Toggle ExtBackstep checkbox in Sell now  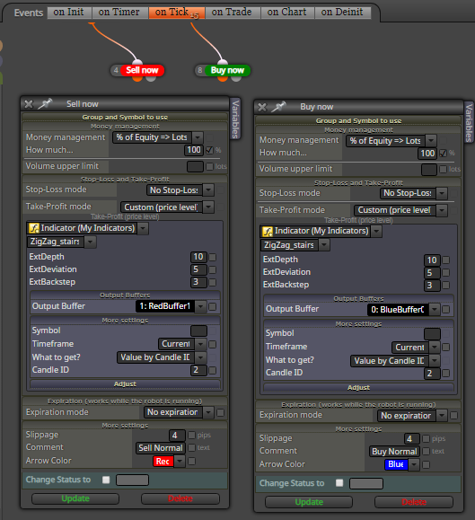(213, 283)
